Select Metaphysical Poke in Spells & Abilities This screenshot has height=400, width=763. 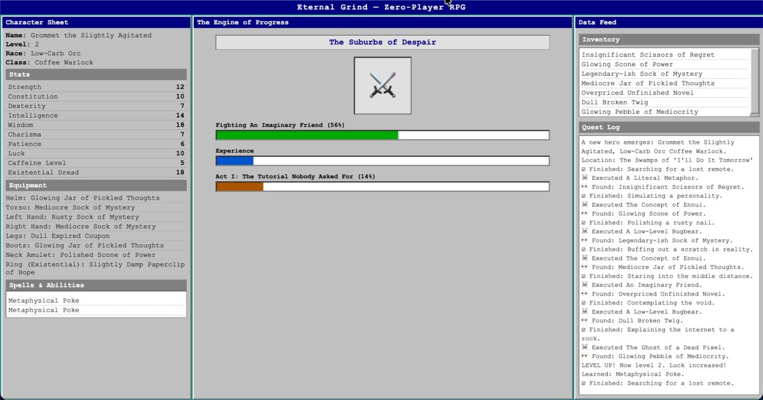click(95, 300)
